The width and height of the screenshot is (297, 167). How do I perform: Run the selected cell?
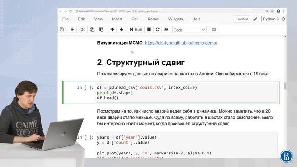(136, 29)
